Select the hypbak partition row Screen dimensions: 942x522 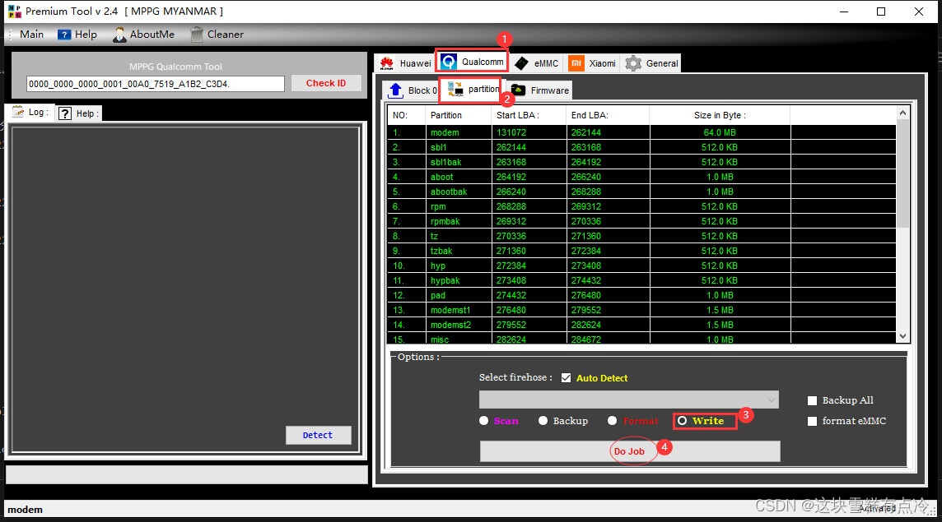641,280
